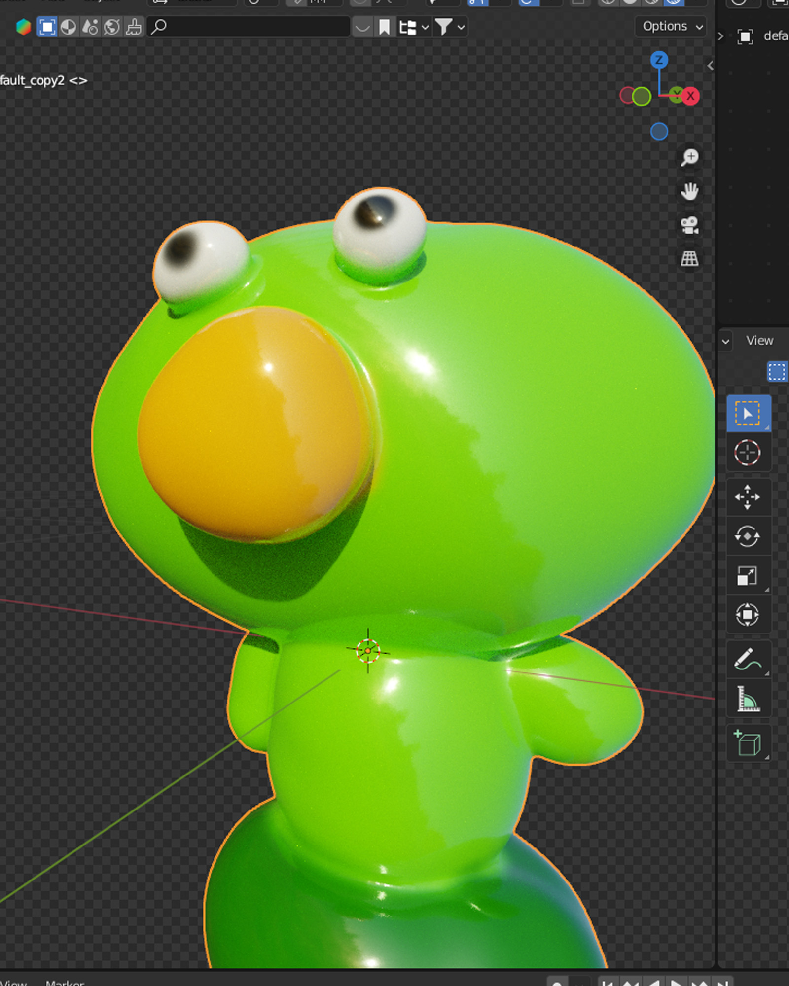Collapse the View panel chevron
The height and width of the screenshot is (986, 789).
pyautogui.click(x=726, y=341)
